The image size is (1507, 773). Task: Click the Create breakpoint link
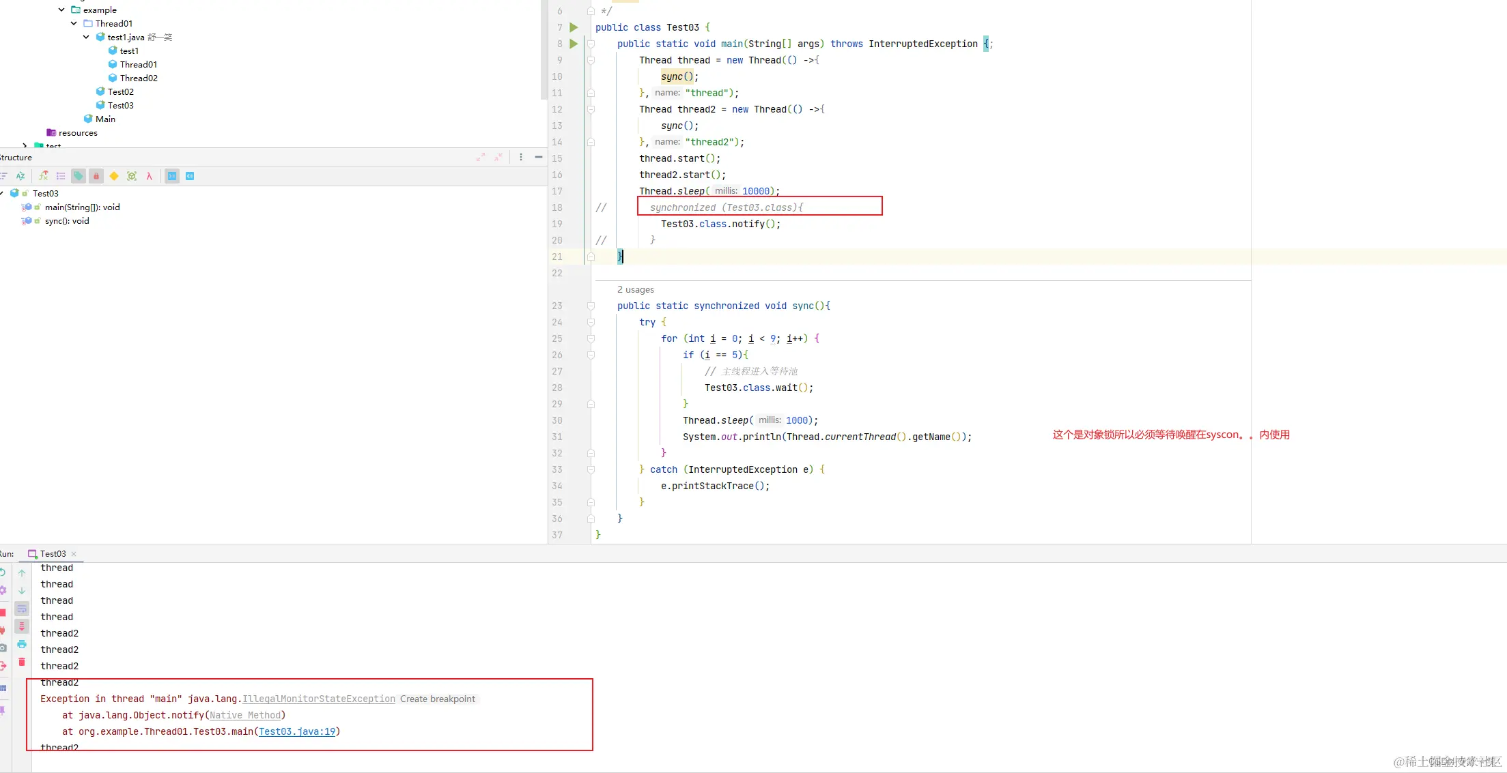(x=437, y=699)
